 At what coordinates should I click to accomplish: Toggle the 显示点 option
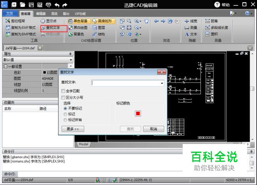49,21
